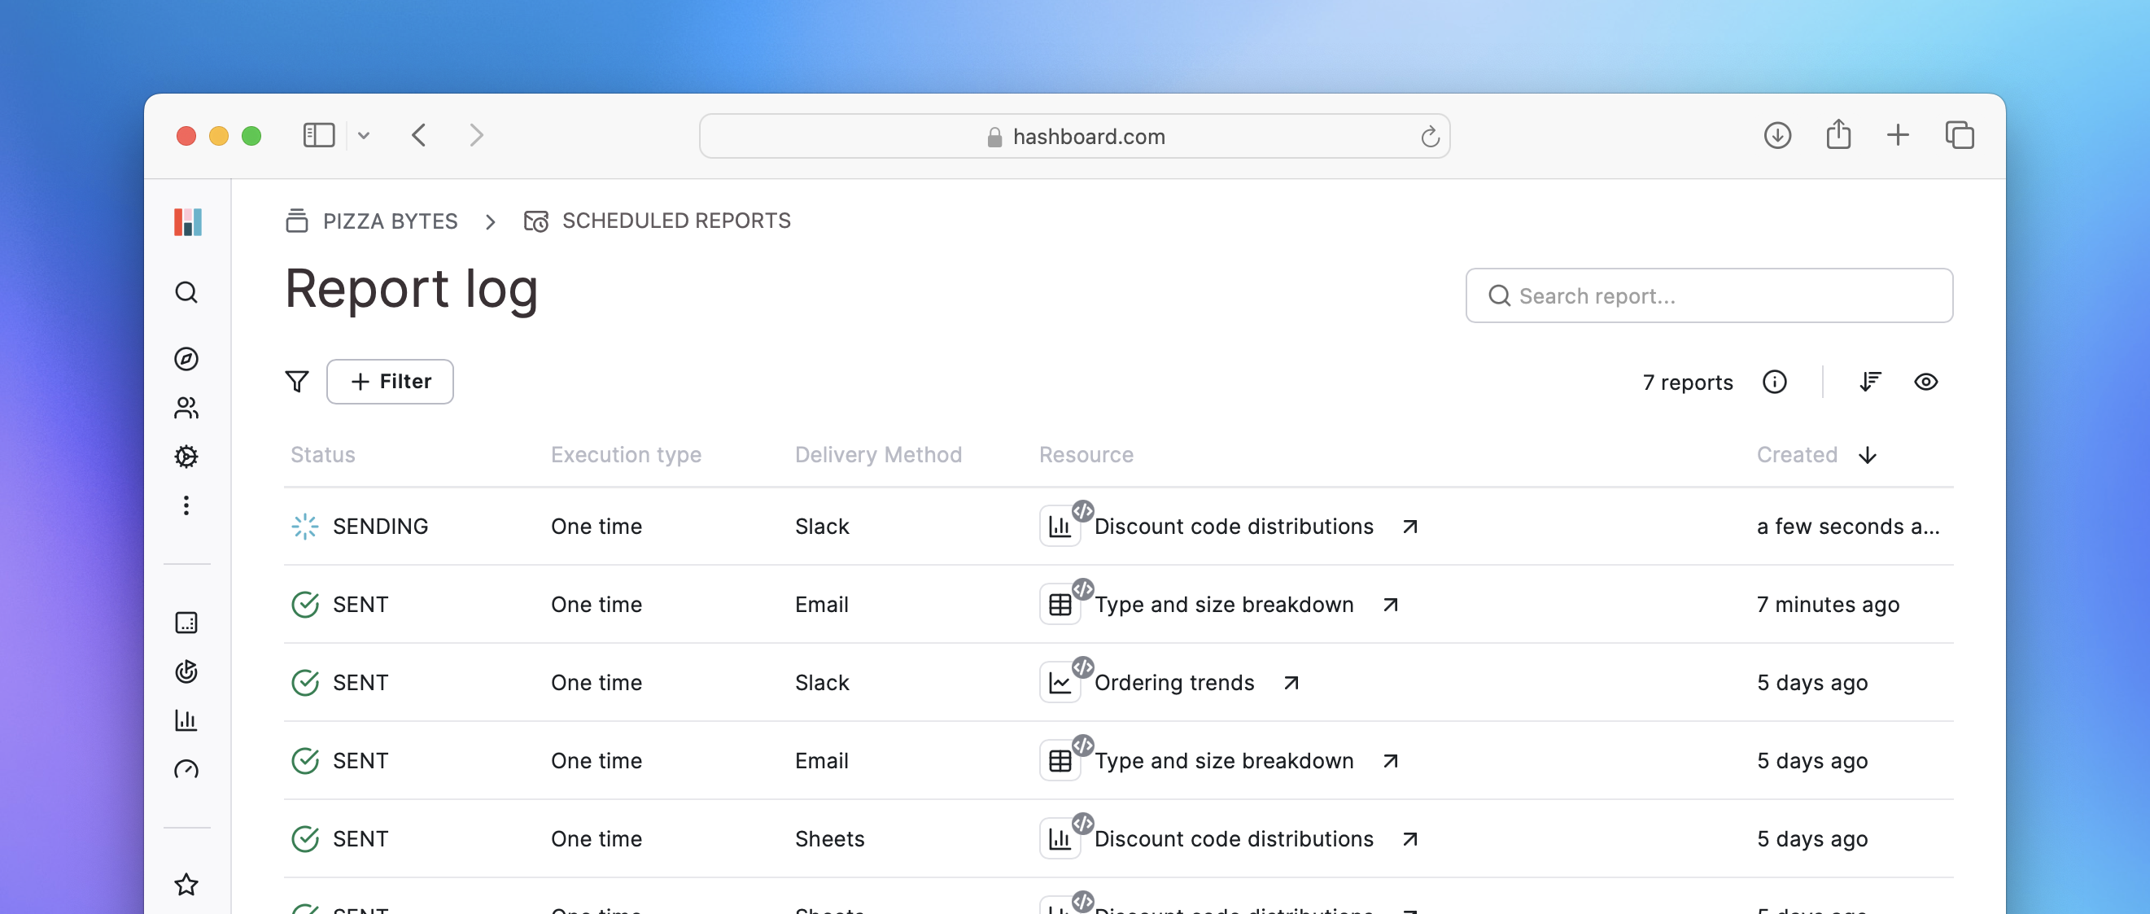Expand the Safari sidebar dropdown chevron

(363, 135)
